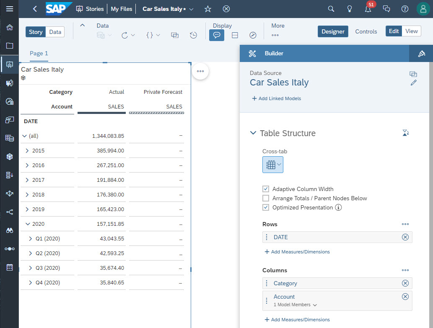Viewport: 433px width, 328px height.
Task: Open the Datasets icon in sidebar
Action: coord(9,138)
